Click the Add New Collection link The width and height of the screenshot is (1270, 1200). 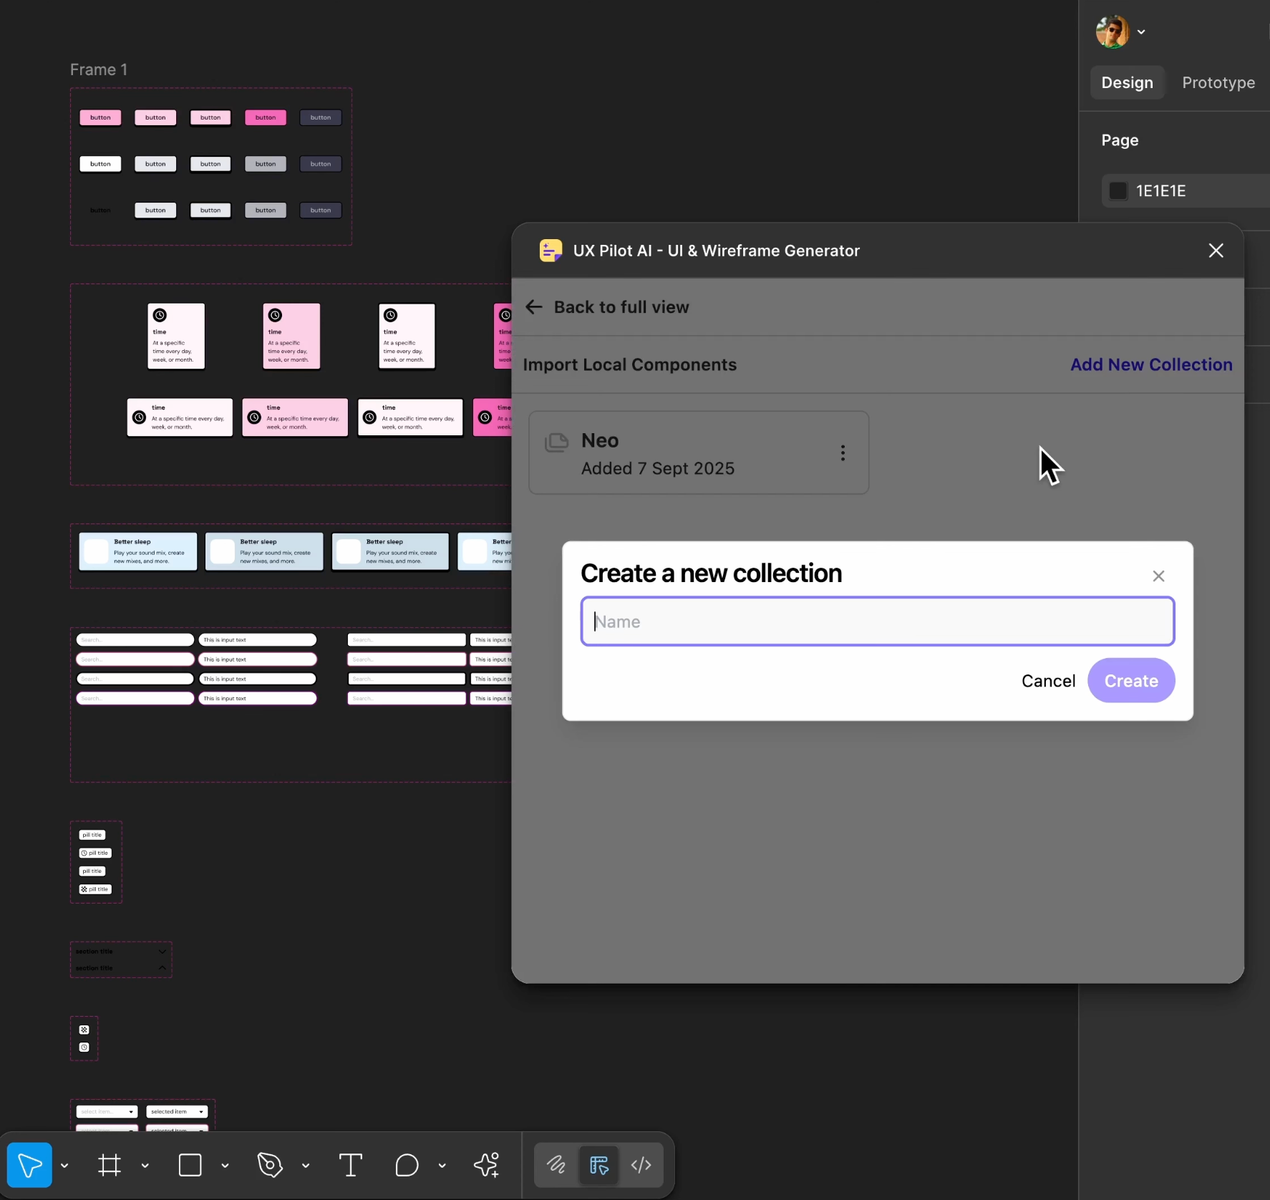(x=1151, y=364)
